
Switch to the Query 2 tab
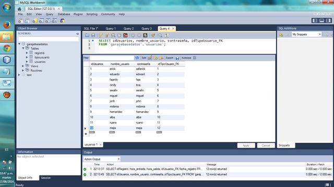coord(128,29)
